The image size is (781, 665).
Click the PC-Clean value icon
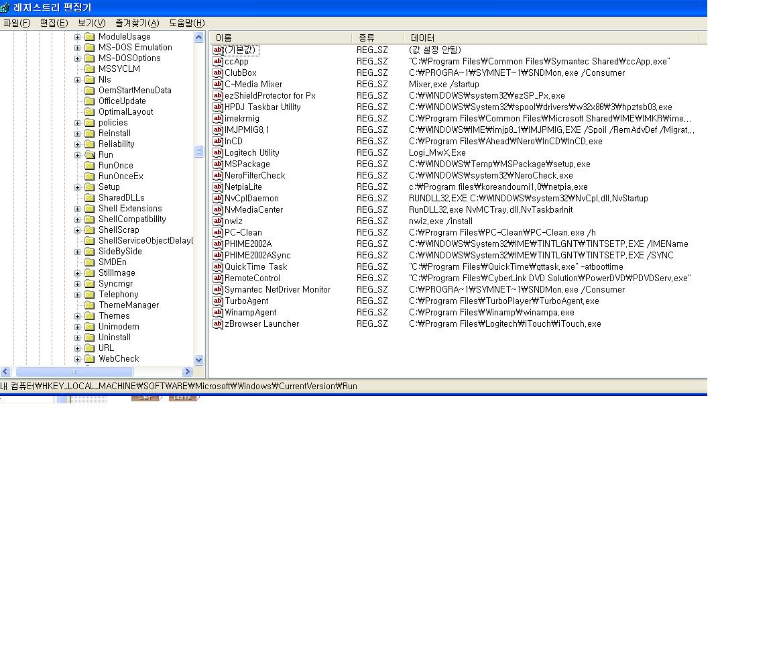(218, 234)
